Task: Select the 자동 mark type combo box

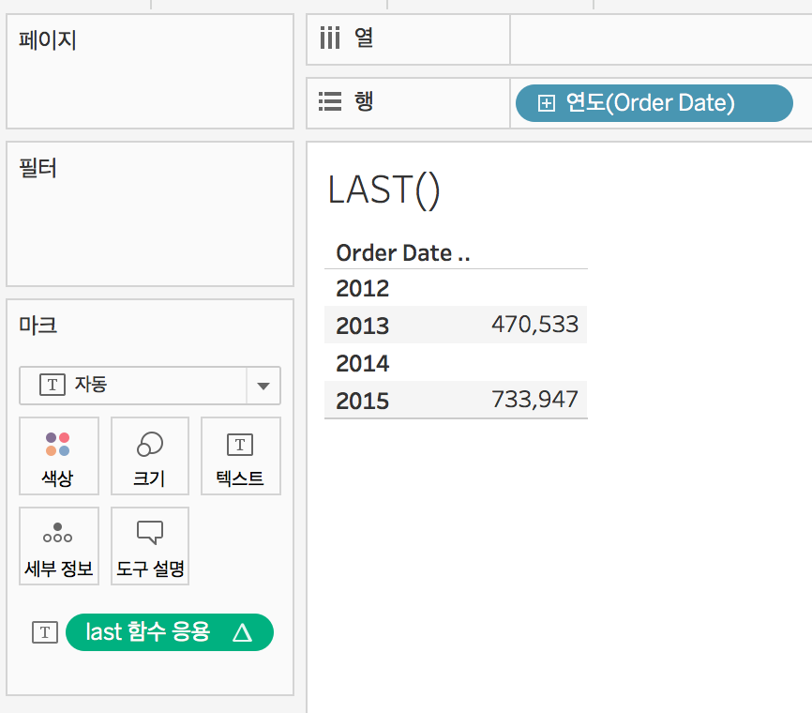Action: [x=150, y=386]
